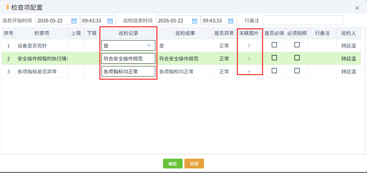Tick 必须拍照 for 设备是否完好 row
The width and height of the screenshot is (367, 173).
pyautogui.click(x=297, y=45)
